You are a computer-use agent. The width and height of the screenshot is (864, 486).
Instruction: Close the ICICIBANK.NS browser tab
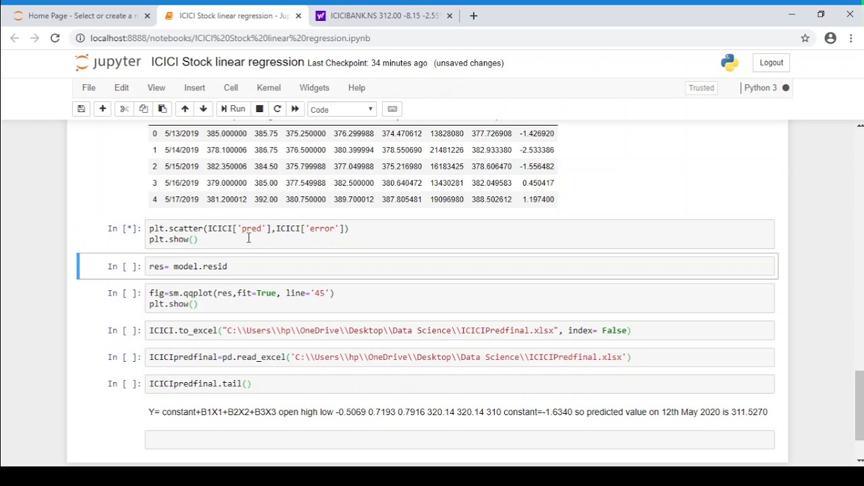(x=450, y=16)
